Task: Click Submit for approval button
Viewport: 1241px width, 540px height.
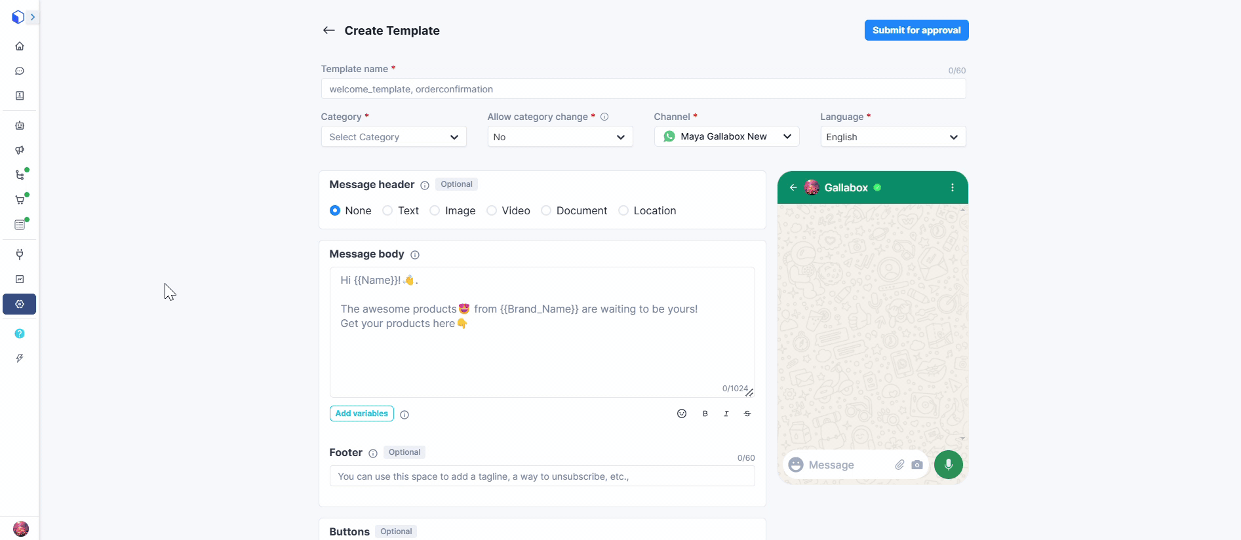Action: pos(916,30)
